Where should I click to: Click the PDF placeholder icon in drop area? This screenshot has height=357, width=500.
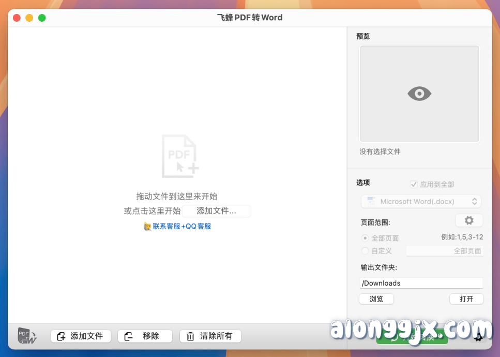coord(179,155)
